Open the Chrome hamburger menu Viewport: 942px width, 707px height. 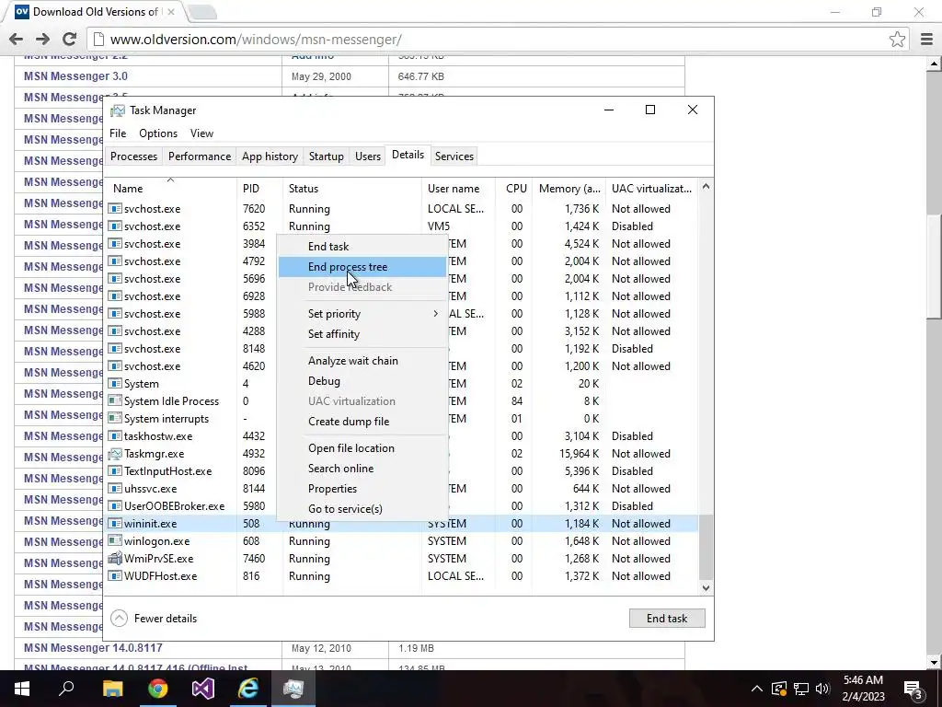pyautogui.click(x=926, y=39)
